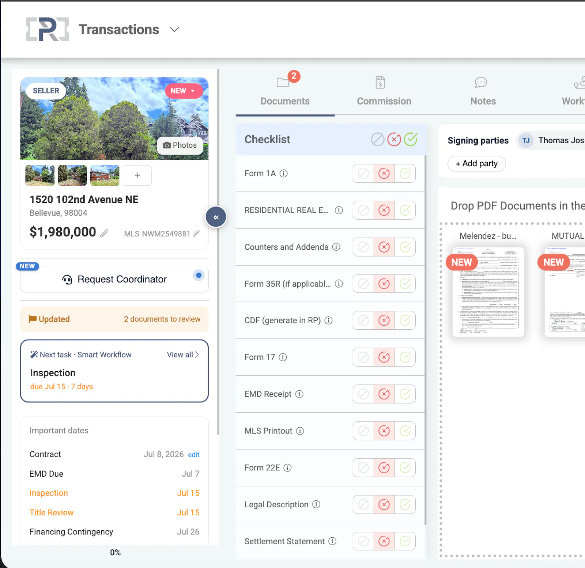Image resolution: width=585 pixels, height=568 pixels.
Task: Click the EMD Due date row
Action: (114, 474)
